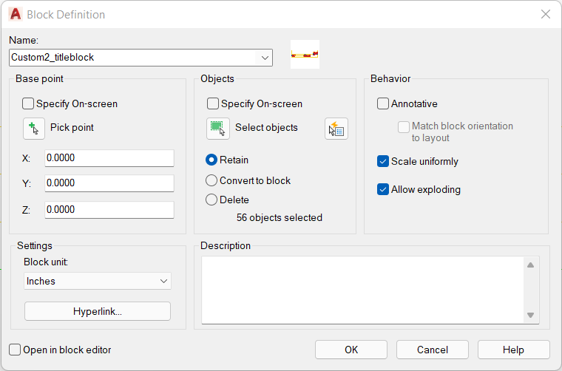This screenshot has height=371, width=562.
Task: Click the block preview thumbnail
Action: pyautogui.click(x=305, y=55)
